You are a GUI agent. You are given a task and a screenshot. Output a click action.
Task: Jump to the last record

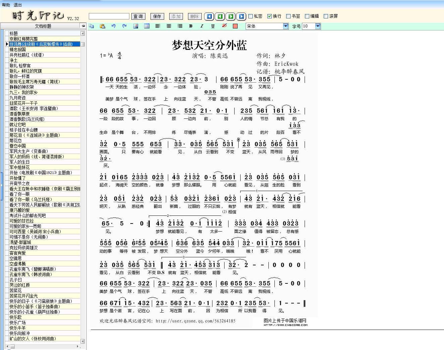tap(241, 16)
